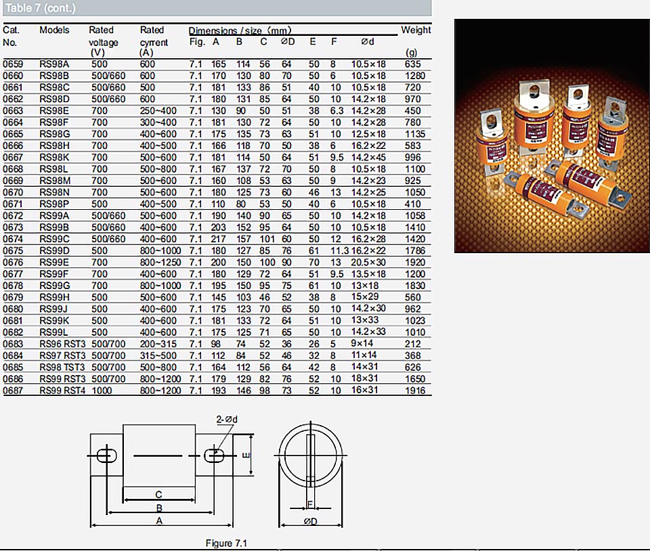Click model "RS99L"

tap(54, 332)
